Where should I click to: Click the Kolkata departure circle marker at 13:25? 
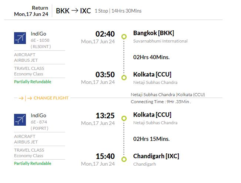pyautogui.click(x=124, y=118)
